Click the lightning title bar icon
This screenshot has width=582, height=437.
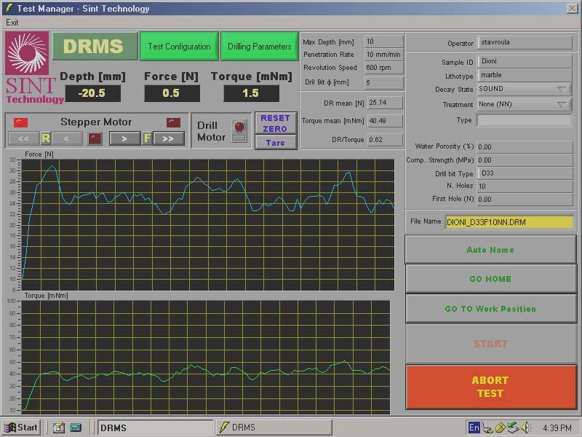pos(9,8)
